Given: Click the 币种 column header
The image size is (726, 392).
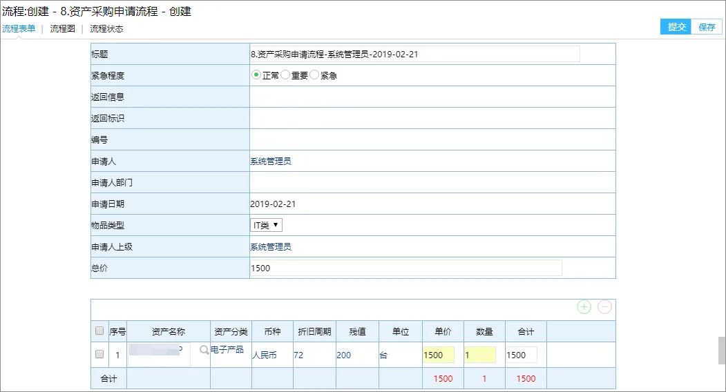Looking at the screenshot, I should [272, 331].
